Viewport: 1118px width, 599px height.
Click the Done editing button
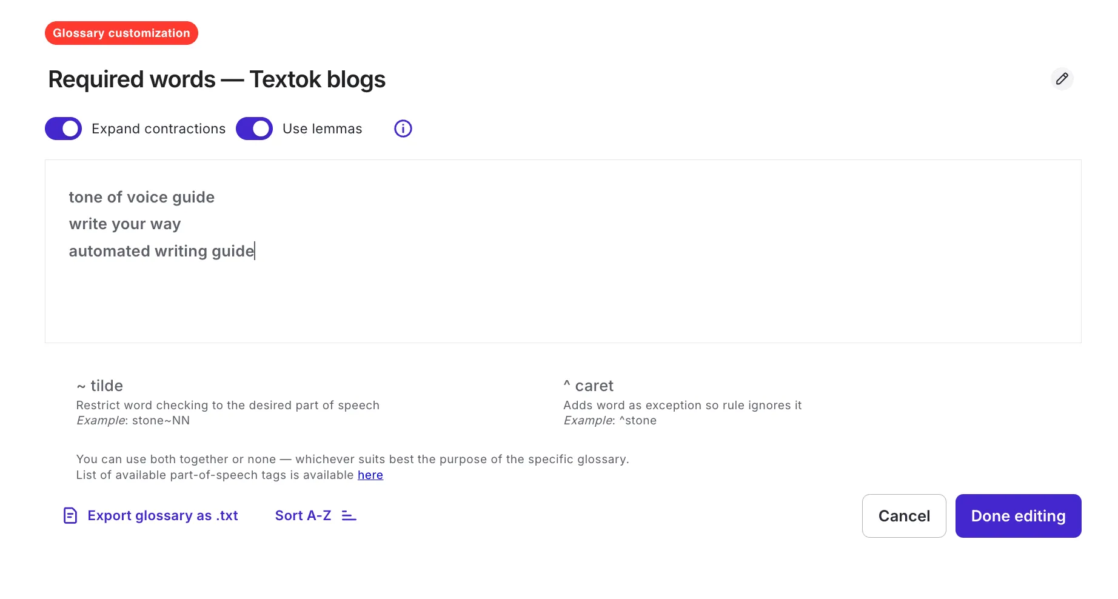(1018, 516)
